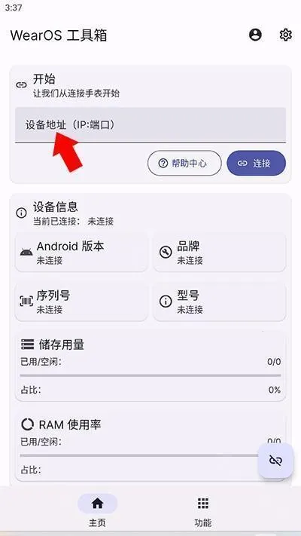The height and width of the screenshot is (536, 301).
Task: Tap the wrench icon on 品牌 card
Action: point(166,253)
